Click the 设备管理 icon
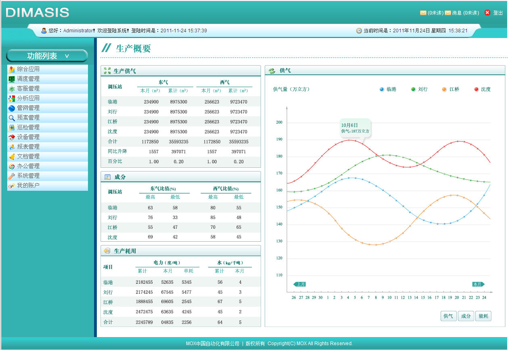The image size is (508, 350). (12, 137)
